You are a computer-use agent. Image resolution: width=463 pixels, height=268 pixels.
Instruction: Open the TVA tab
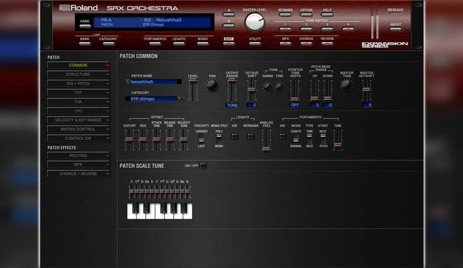tap(78, 102)
